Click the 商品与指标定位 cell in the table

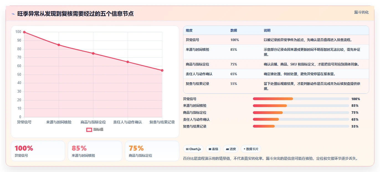pyautogui.click(x=197, y=64)
